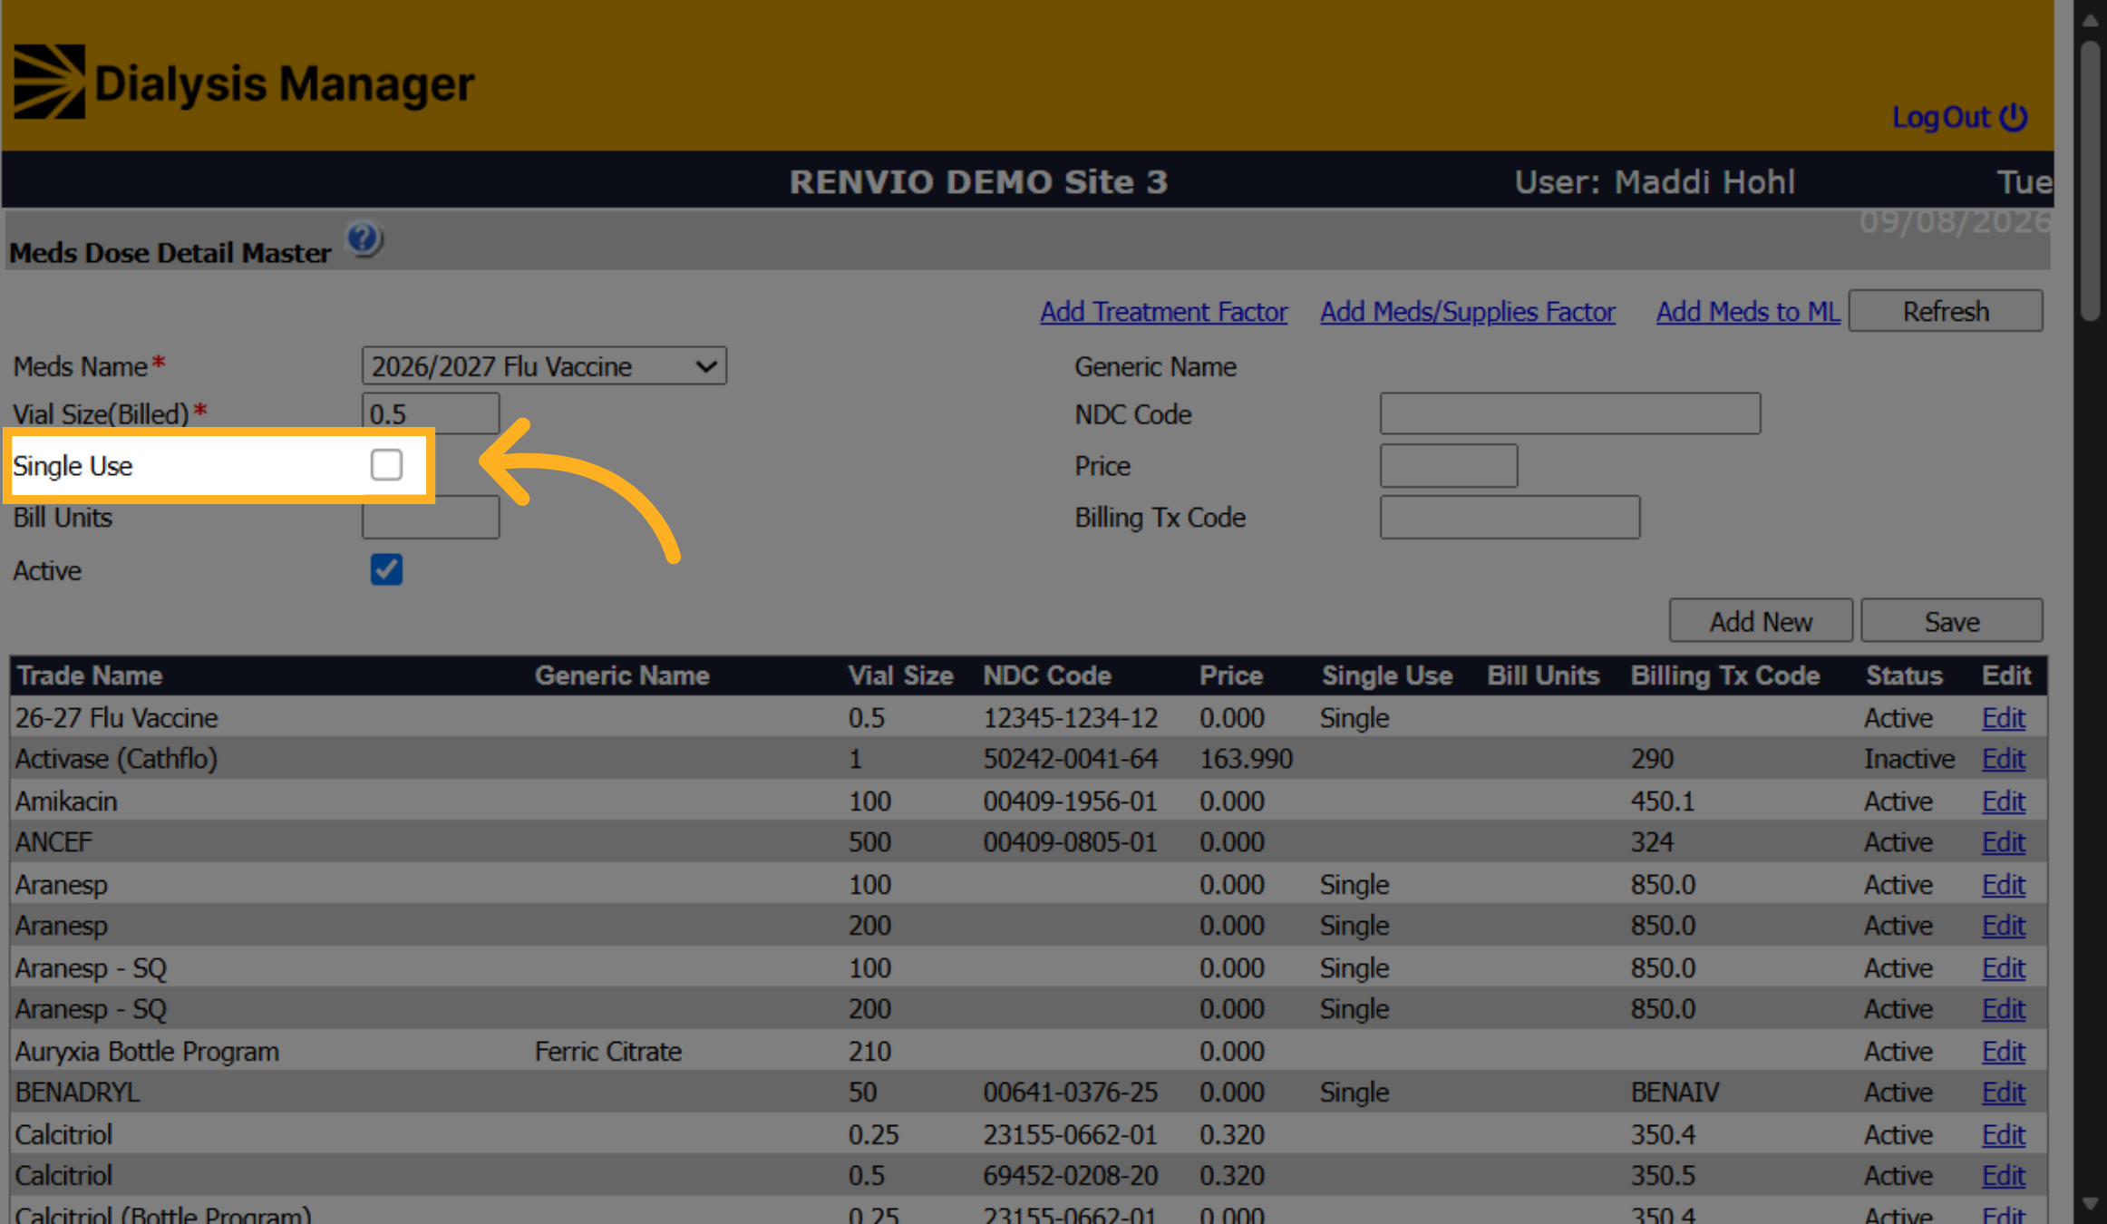Select the BENAIV billing code cell
The image size is (2107, 1224).
1675,1093
